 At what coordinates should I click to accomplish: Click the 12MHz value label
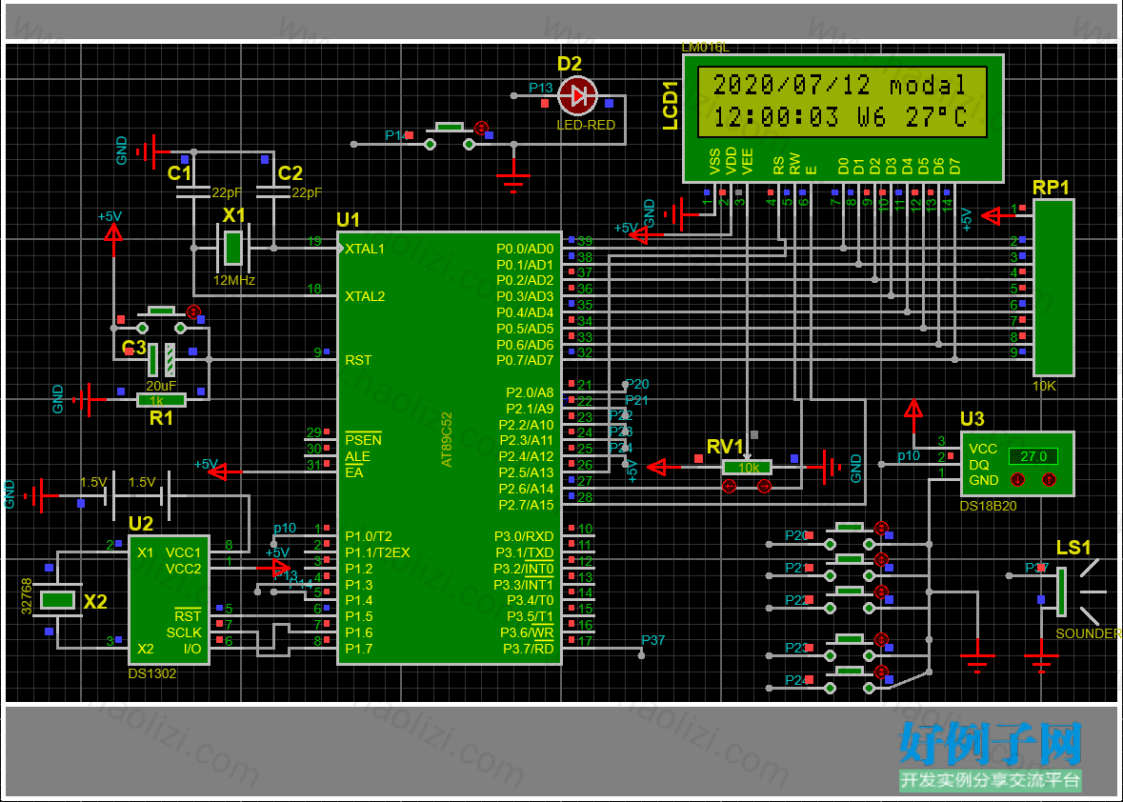coord(234,281)
